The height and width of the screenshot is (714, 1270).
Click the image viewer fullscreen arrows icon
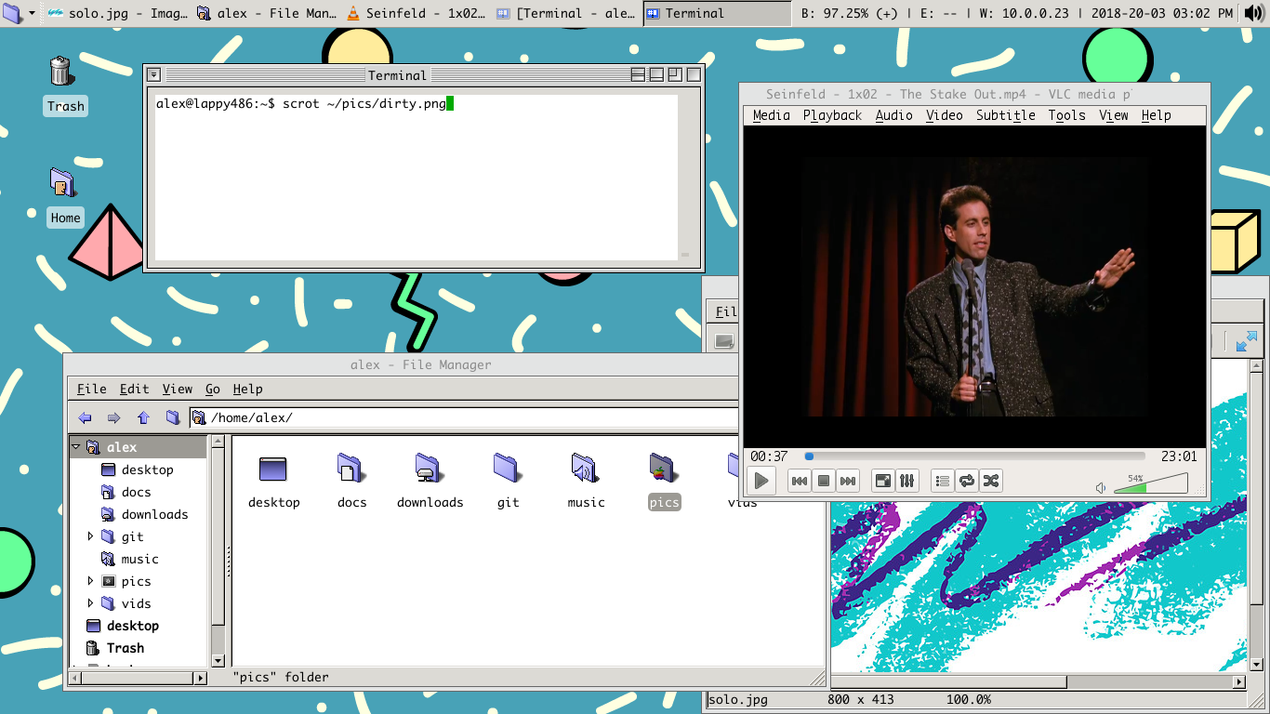[1246, 341]
